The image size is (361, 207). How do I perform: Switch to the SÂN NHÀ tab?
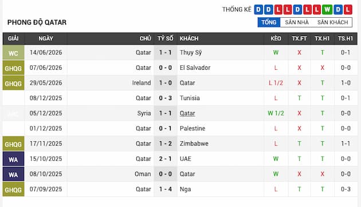click(297, 22)
